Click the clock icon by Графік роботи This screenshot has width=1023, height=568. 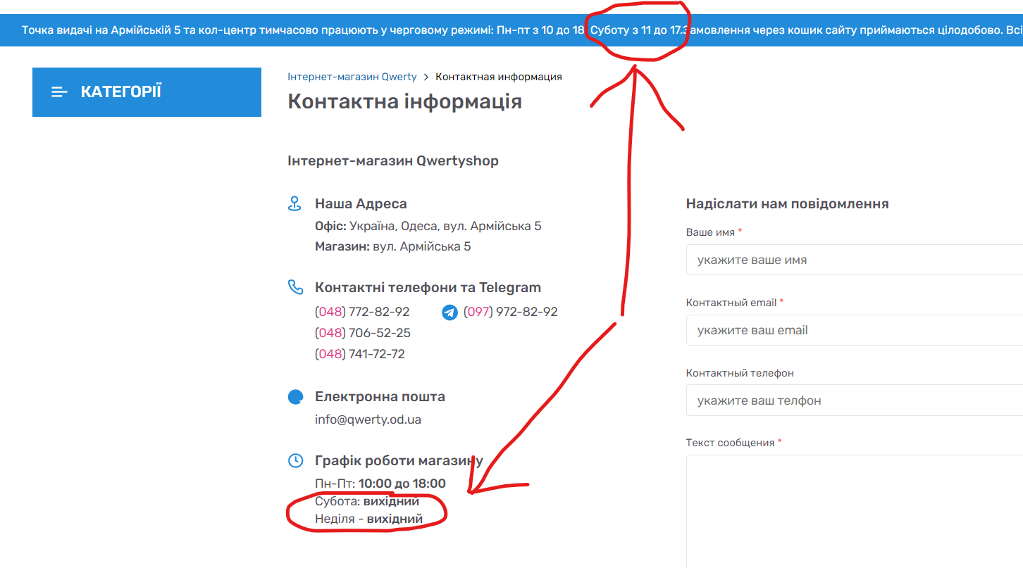(295, 461)
